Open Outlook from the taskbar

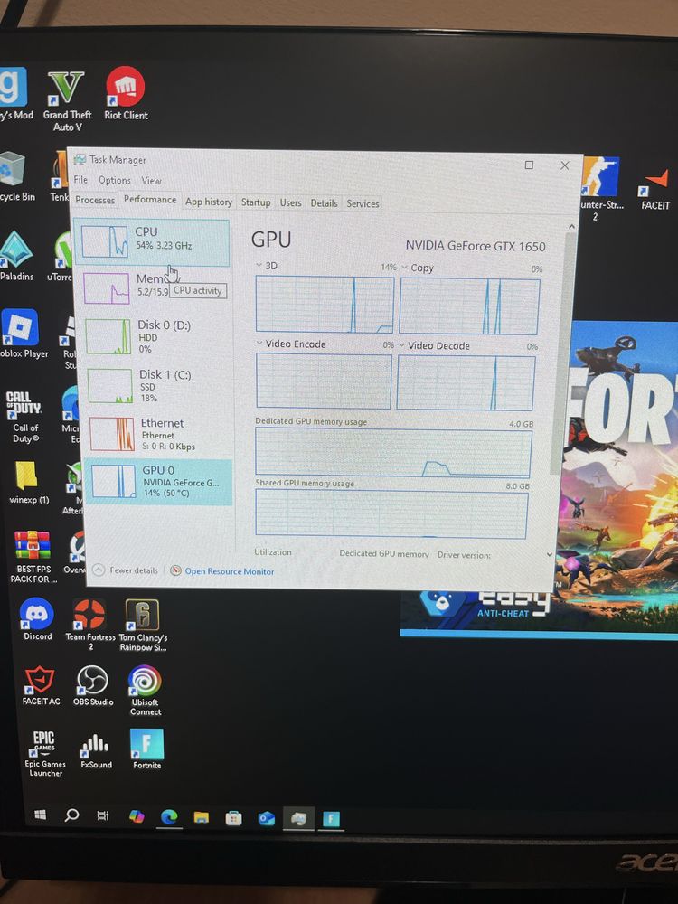pyautogui.click(x=266, y=819)
